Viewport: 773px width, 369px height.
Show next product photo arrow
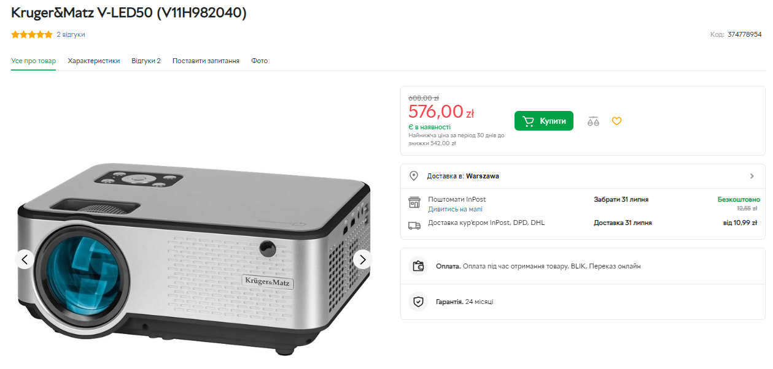click(362, 259)
